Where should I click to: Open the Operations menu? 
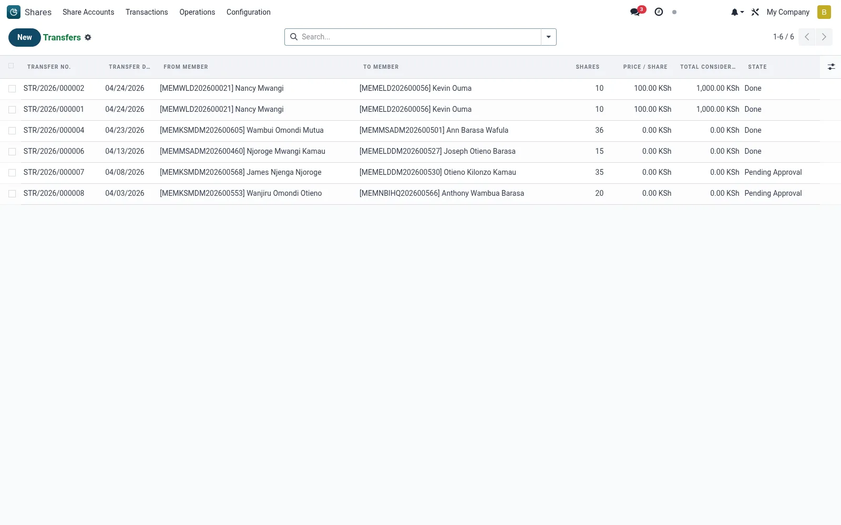[x=197, y=12]
